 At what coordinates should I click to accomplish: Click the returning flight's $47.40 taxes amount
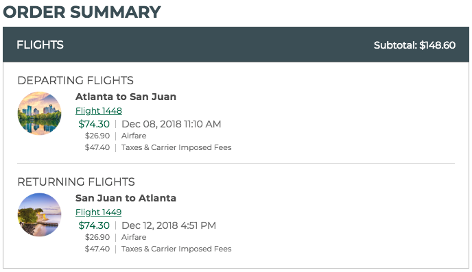pos(97,249)
